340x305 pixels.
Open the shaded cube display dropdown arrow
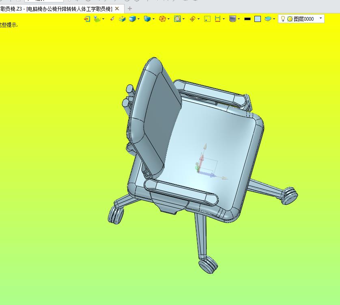point(139,19)
